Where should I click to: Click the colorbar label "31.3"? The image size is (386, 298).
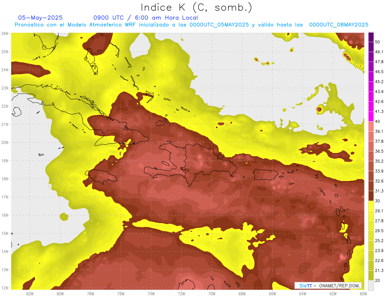pos(379,191)
